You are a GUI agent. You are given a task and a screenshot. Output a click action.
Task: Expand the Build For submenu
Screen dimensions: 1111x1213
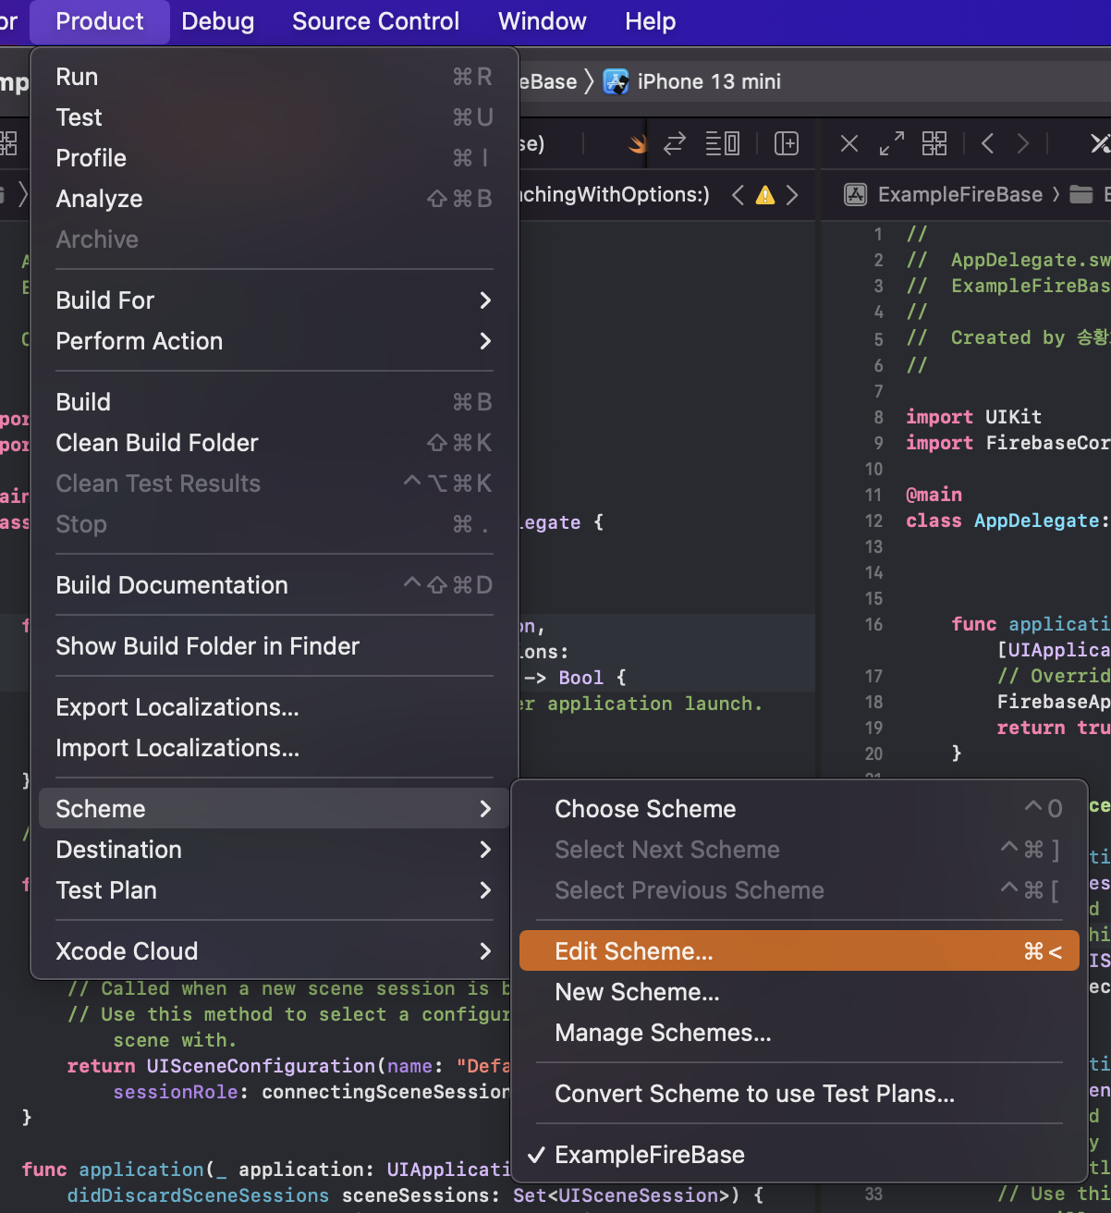[275, 300]
